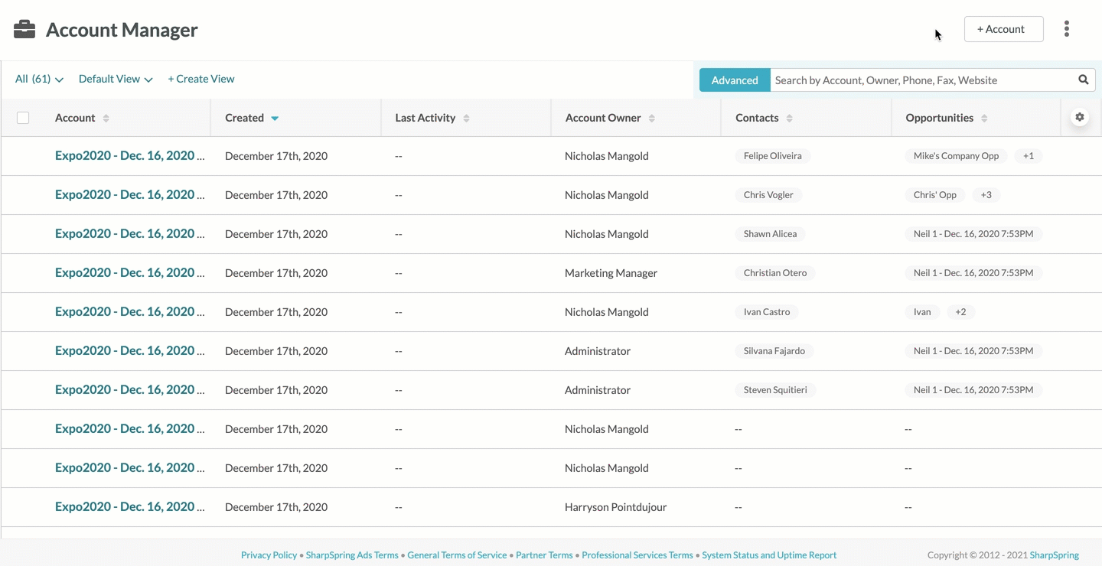Open Neil 1 opportunity in Shawn Alicea row
The height and width of the screenshot is (566, 1102).
tap(973, 234)
